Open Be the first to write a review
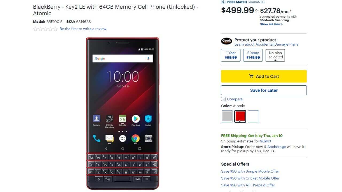This screenshot has height=192, width=342. tap(83, 29)
